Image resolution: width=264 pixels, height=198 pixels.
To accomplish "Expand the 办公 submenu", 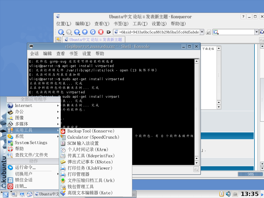I will click(x=33, y=112).
